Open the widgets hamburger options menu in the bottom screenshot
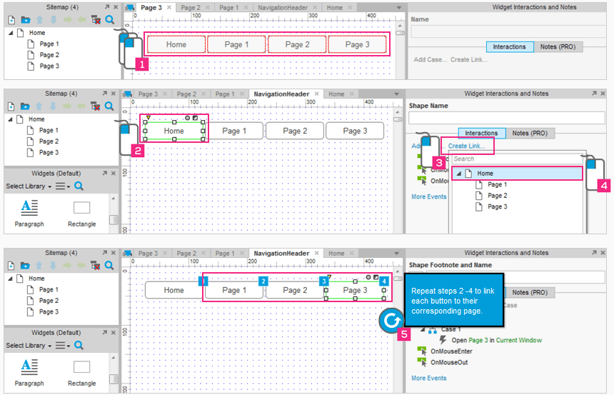614x395 pixels. 62,346
